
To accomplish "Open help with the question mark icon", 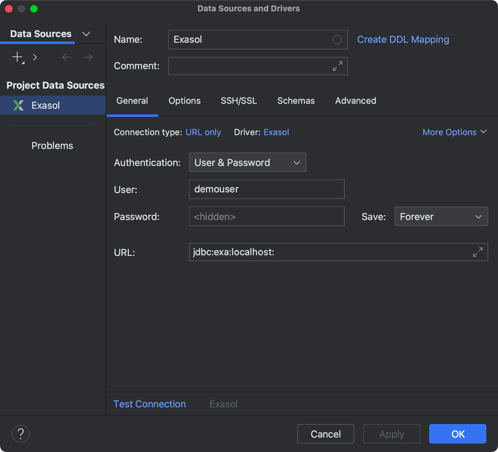I will pos(21,434).
